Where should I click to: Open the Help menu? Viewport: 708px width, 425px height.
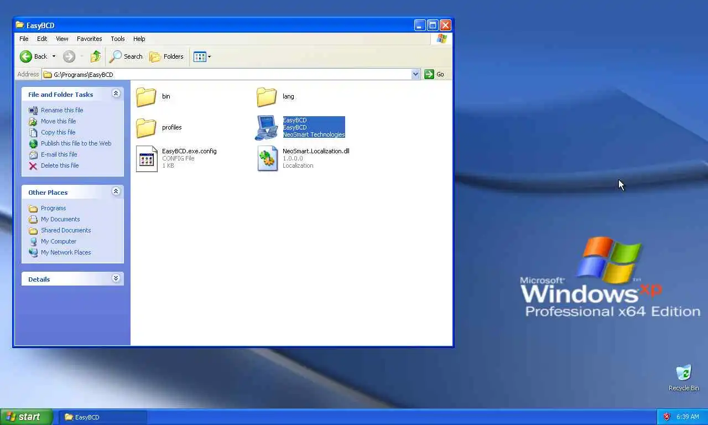coord(139,39)
